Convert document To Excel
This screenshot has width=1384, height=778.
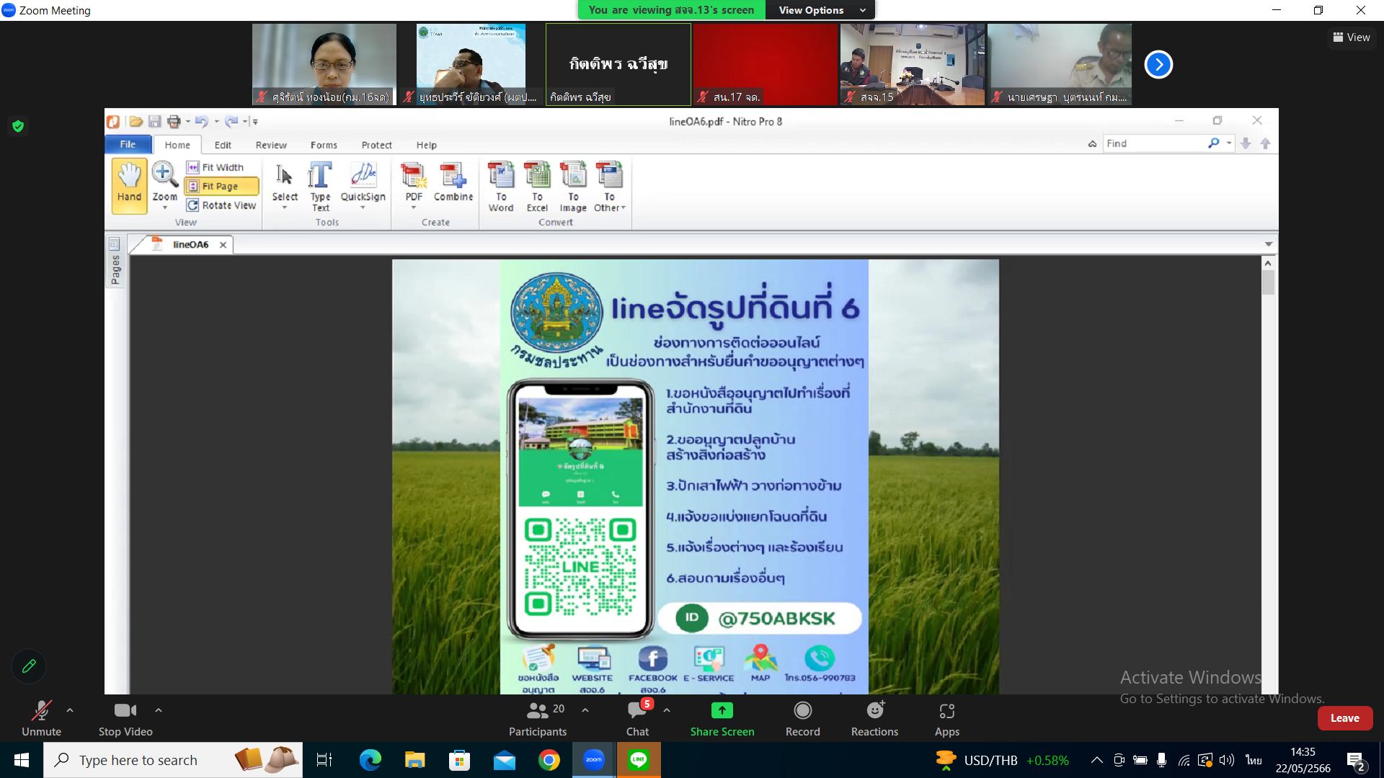click(537, 186)
